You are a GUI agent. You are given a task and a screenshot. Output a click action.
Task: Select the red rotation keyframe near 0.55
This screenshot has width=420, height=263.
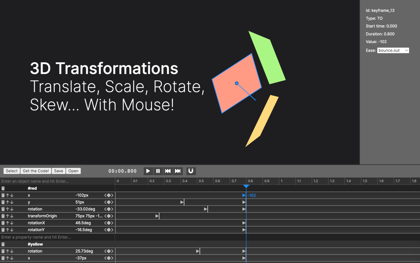(x=206, y=209)
